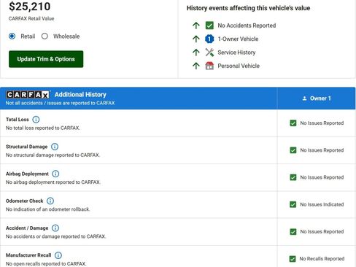Viewport: 356px width, 267px height.
Task: Click 'No Issues Reported' in Airbag Deployment row
Action: pos(322,177)
